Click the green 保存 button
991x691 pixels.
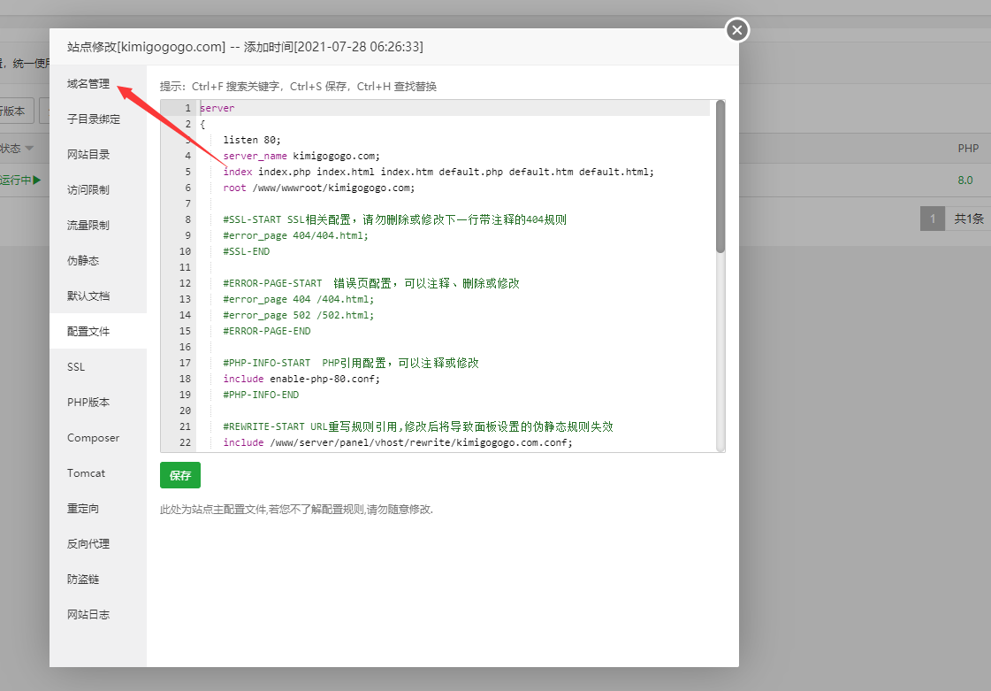pos(180,475)
